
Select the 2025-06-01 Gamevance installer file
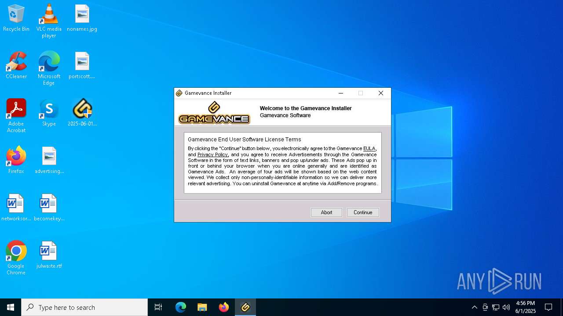point(82,113)
